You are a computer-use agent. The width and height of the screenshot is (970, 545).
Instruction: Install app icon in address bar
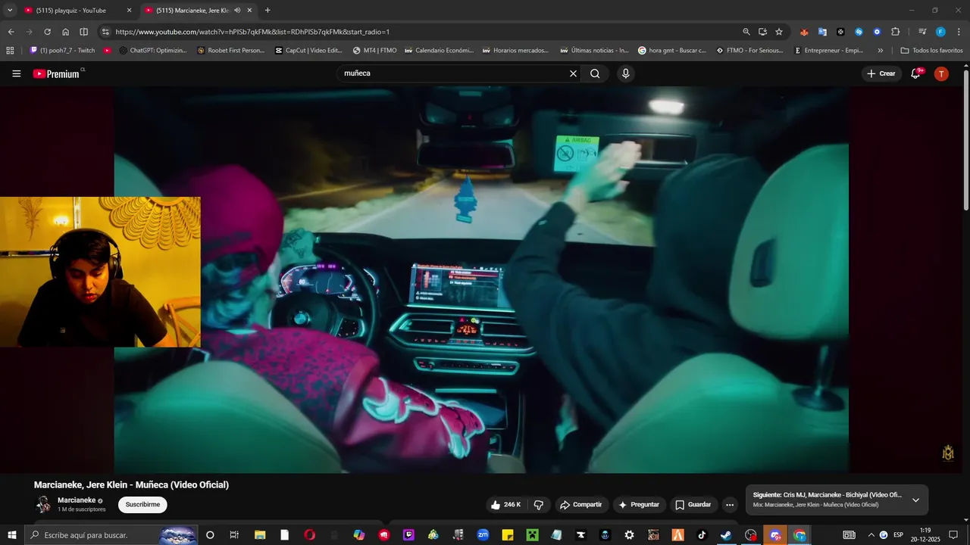(x=762, y=32)
